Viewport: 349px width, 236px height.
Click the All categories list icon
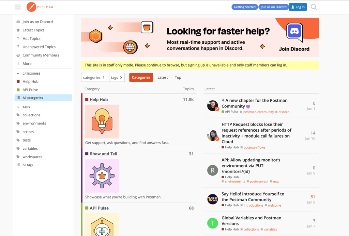coord(18,98)
